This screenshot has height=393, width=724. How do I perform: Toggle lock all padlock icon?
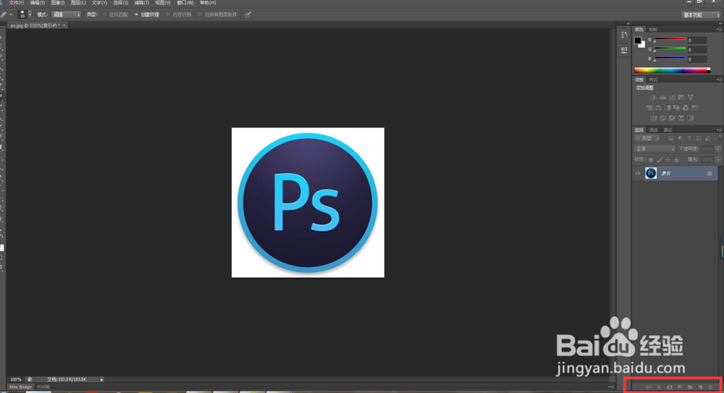pos(676,160)
